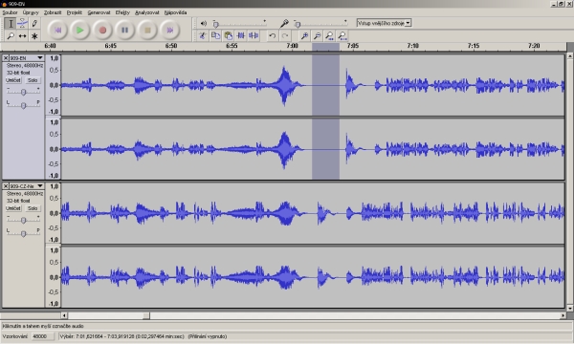Undo the last action
Viewport: 574px width, 344px height.
click(272, 35)
